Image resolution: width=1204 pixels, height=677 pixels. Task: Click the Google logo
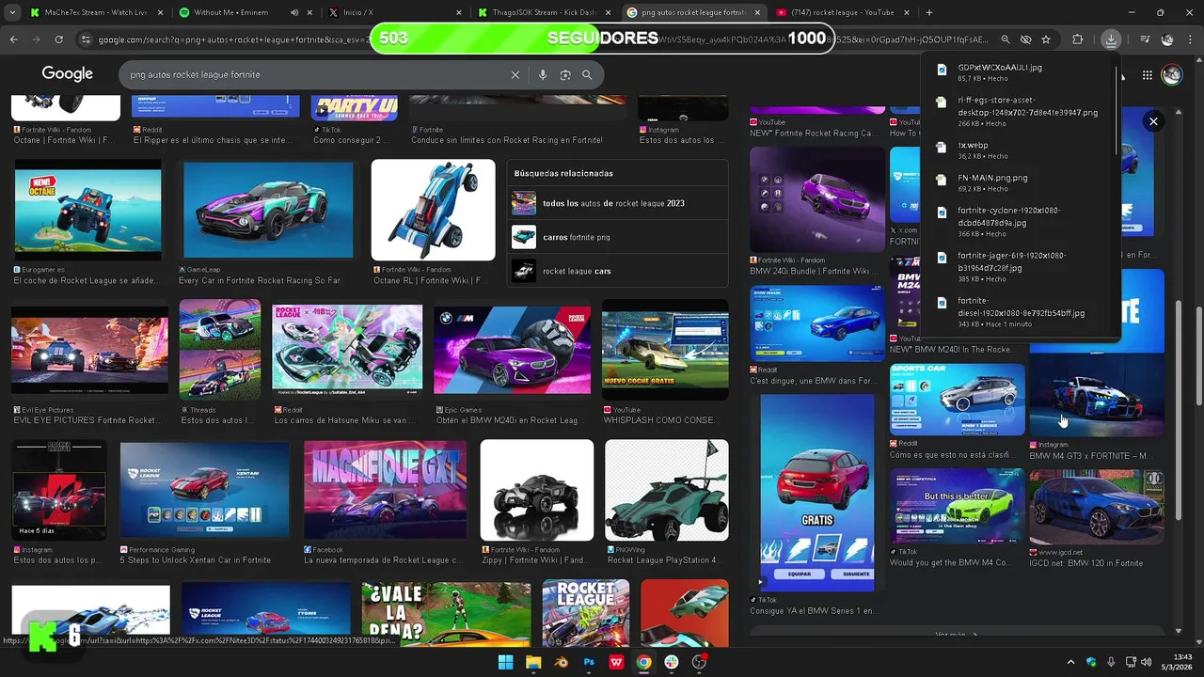coord(67,74)
